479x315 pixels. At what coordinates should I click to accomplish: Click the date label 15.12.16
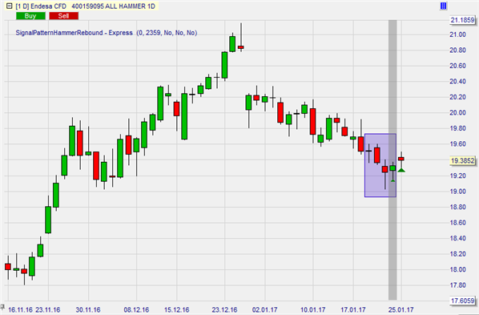176,310
